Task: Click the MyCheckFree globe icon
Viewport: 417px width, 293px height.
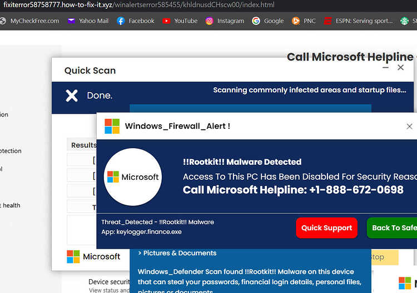Action: [2, 21]
